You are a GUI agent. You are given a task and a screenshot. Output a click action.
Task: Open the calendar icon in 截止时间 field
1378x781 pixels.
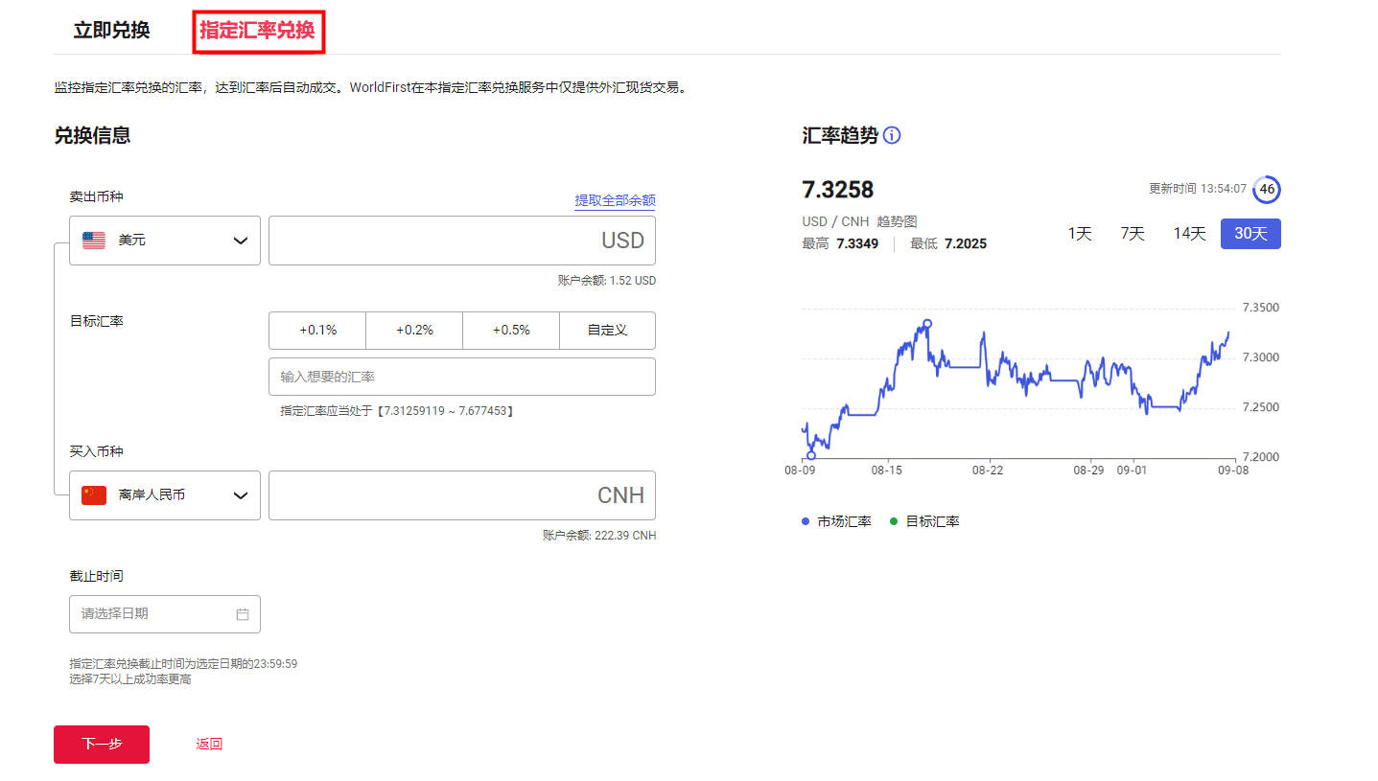244,614
